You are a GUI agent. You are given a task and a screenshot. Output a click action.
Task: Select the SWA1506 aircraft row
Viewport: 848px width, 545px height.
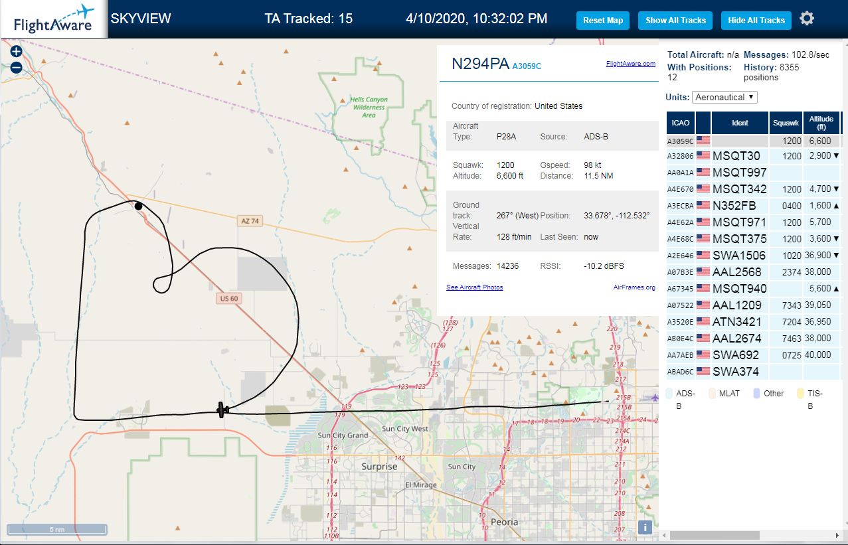[x=754, y=256]
